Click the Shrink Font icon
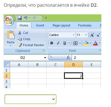The width and height of the screenshot is (111, 107). click(x=98, y=35)
